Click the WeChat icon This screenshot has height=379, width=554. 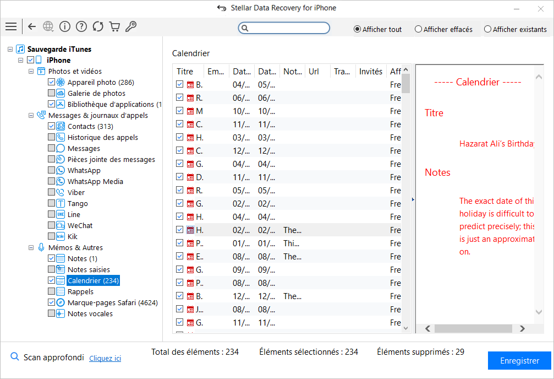click(x=61, y=225)
